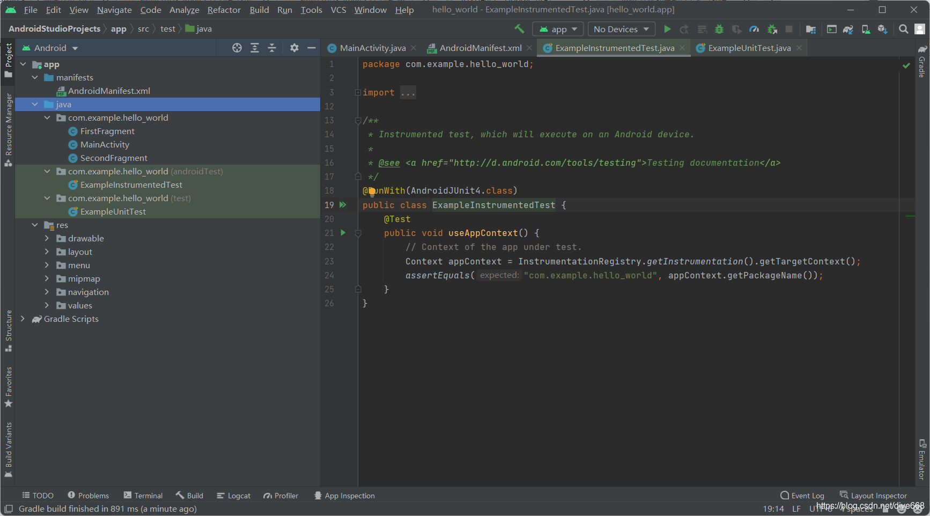The height and width of the screenshot is (516, 930).
Task: Click the import fold region marker
Action: coord(358,92)
